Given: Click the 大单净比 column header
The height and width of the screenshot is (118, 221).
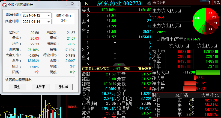Looking at the screenshot, I should point(210,95).
